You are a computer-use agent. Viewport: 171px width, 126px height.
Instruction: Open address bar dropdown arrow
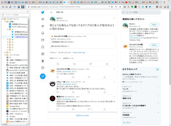(x=109, y=7)
